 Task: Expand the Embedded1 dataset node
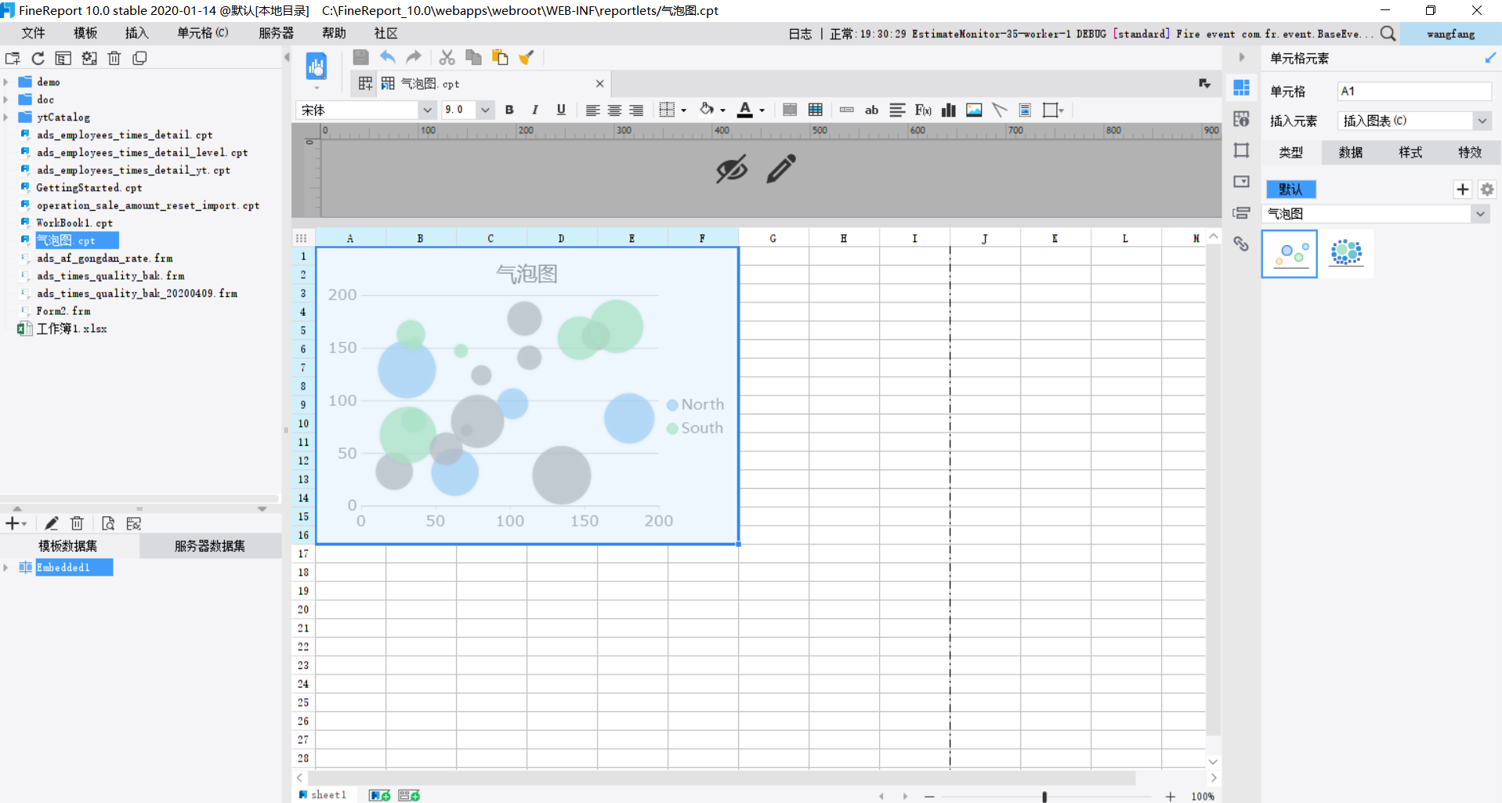(x=6, y=567)
